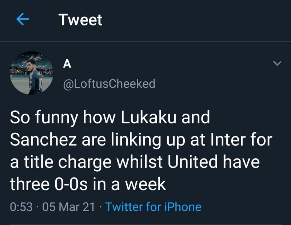Click the "Twitter for iPhone" source link
Screen dimensions: 291x225
[x=153, y=207]
